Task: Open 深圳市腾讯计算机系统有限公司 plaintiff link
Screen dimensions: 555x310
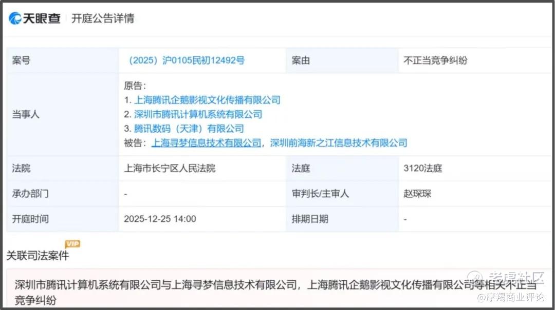Action: [198, 114]
